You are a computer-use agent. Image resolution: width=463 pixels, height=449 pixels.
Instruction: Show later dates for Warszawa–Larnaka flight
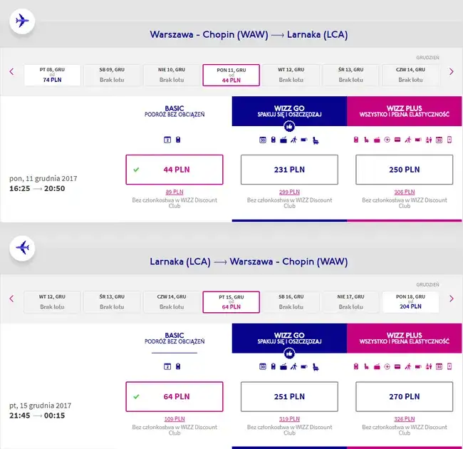(x=451, y=72)
